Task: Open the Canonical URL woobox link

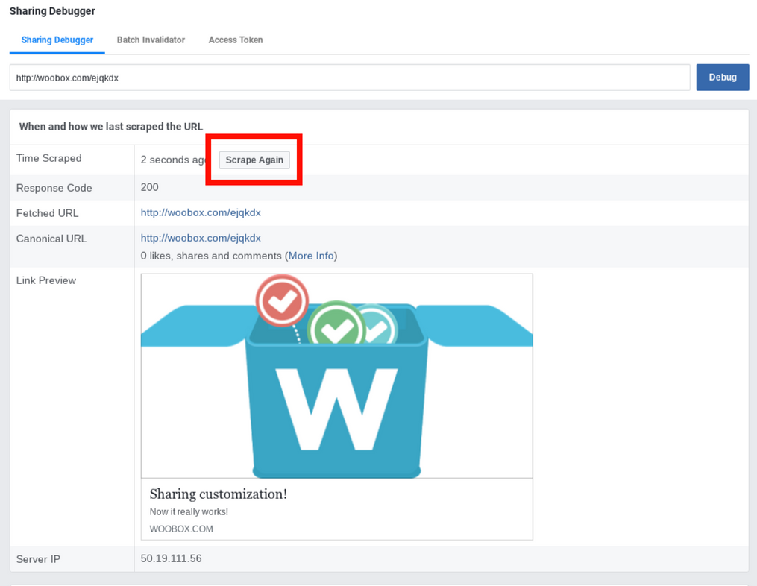Action: click(201, 238)
